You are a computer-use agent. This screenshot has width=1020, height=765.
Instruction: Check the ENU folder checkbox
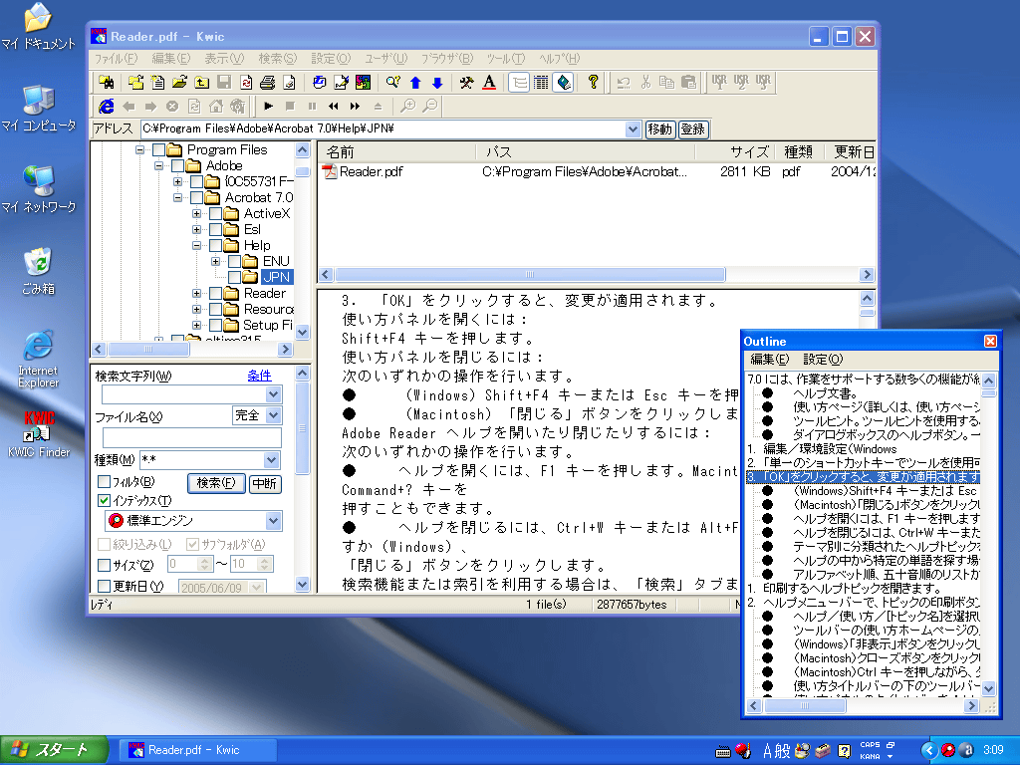point(234,262)
